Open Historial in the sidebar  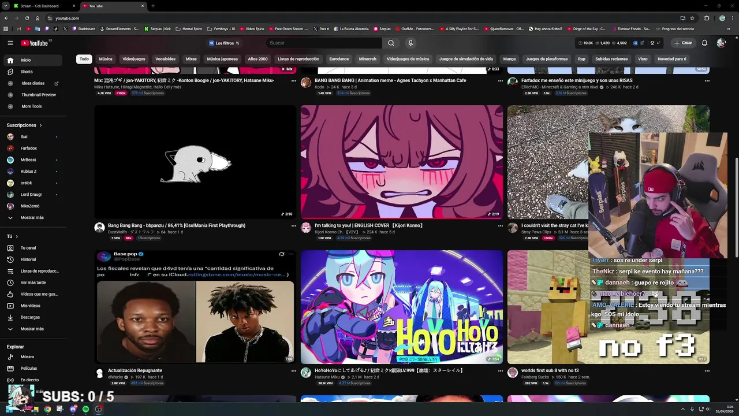click(33, 259)
